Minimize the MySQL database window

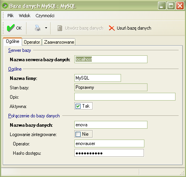click(162, 6)
